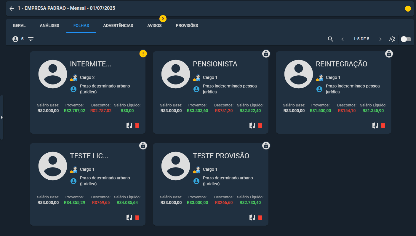Click compare icon on REINTEGRAÇÃO card
The width and height of the screenshot is (416, 236).
(x=375, y=125)
